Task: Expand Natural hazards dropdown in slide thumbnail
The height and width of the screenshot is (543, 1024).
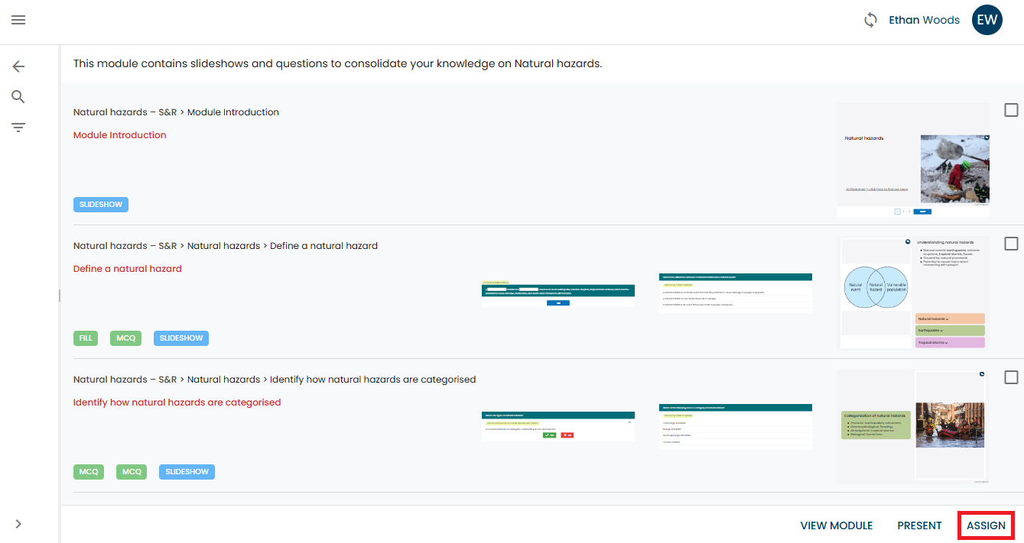Action: [x=949, y=318]
